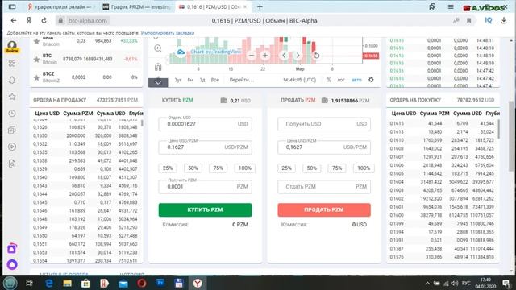Image resolution: width=516 pixels, height=290 pixels.
Task: Open the four-squares grid sidebar icon
Action: coord(12,63)
